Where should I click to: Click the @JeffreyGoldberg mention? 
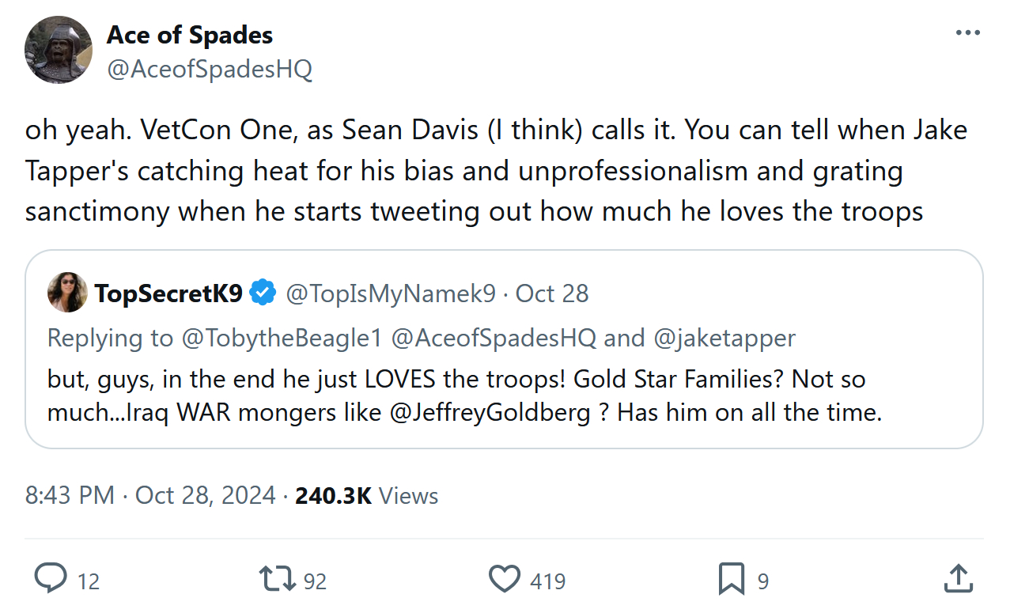tap(490, 413)
